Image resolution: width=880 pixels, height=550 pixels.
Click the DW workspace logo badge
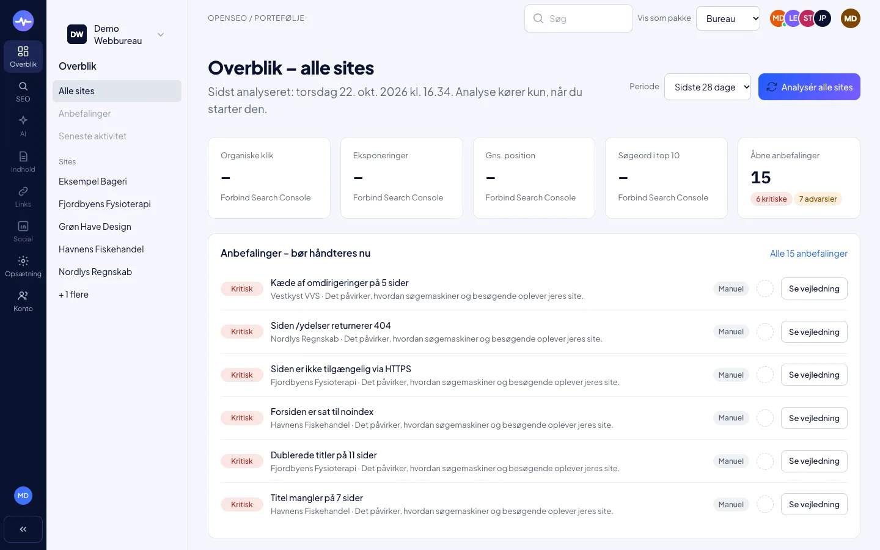[x=77, y=35]
